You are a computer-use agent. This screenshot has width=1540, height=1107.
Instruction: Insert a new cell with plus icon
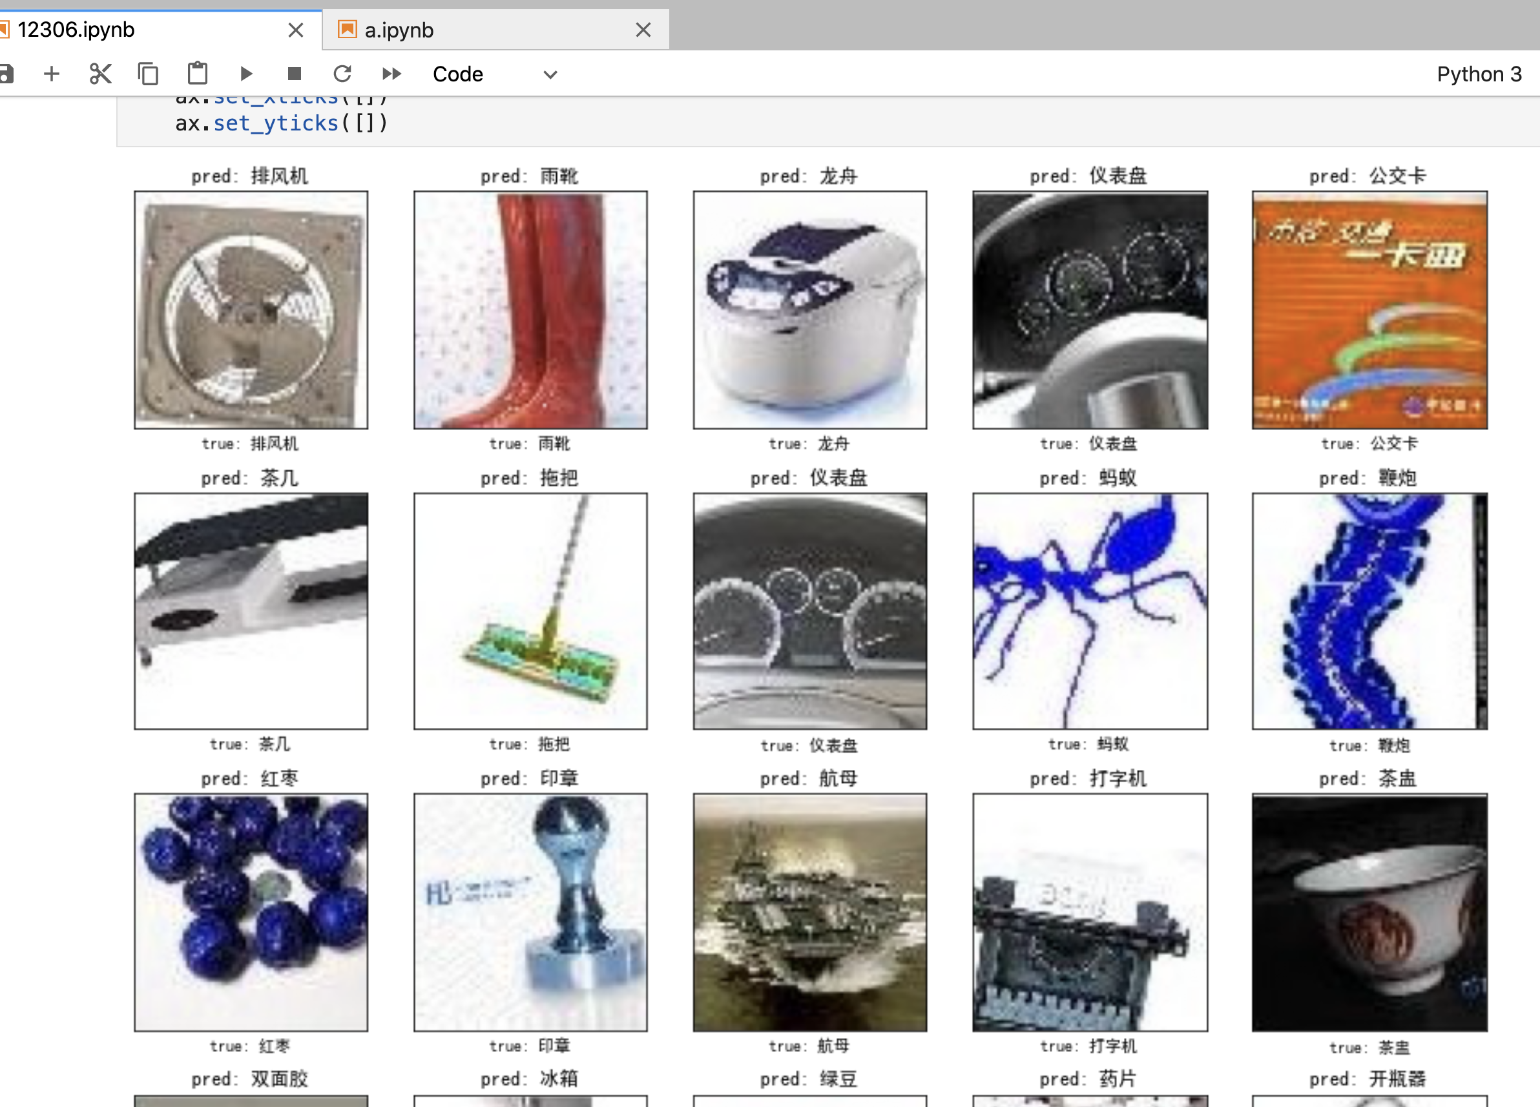coord(52,73)
